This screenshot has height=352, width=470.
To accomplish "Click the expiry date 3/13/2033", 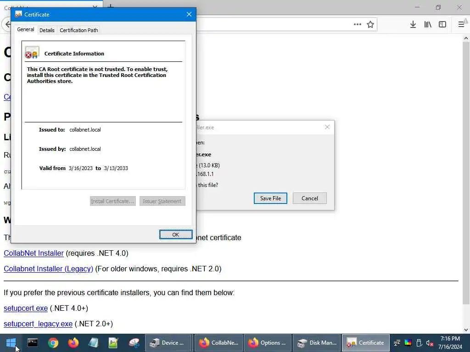I will (116, 168).
